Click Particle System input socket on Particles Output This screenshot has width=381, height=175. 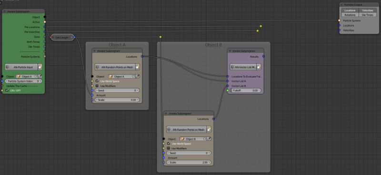(x=339, y=20)
